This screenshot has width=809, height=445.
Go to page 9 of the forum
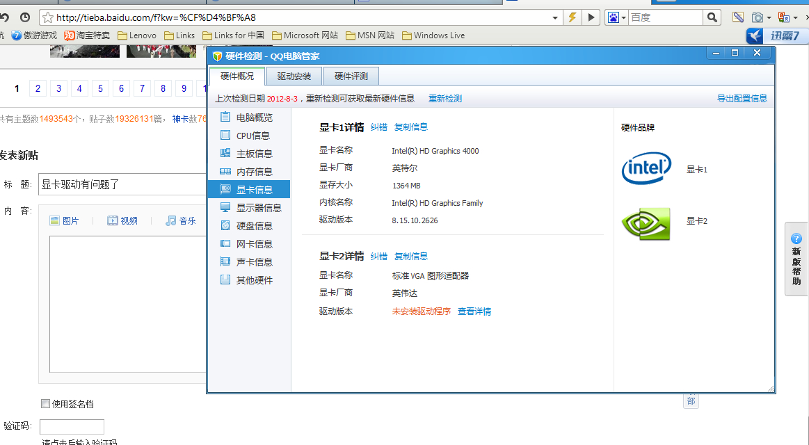pos(184,88)
